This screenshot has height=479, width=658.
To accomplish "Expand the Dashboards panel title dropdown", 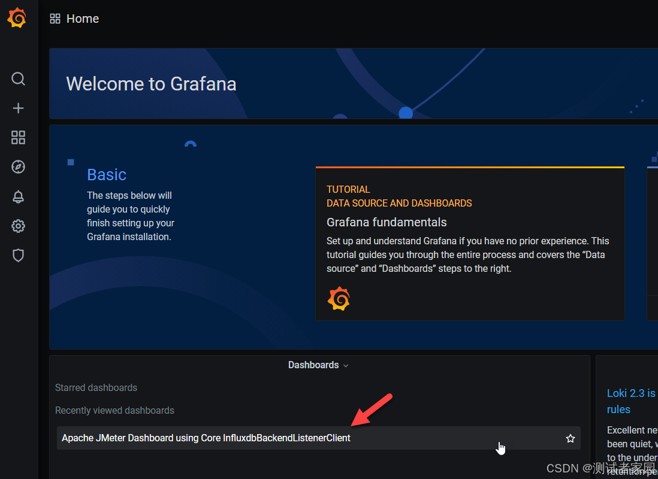I will coord(318,365).
